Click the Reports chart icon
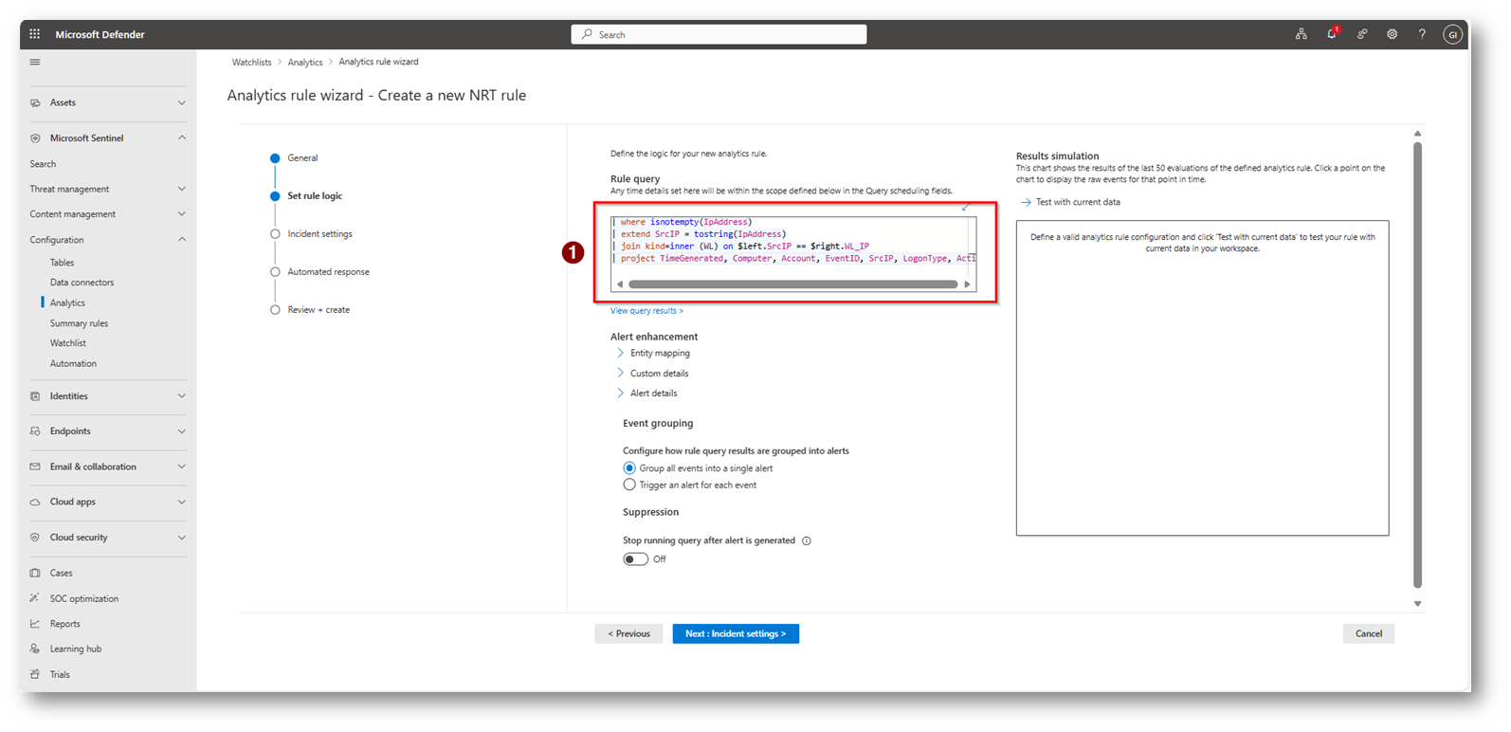Viewport: 1511px width, 732px height. click(35, 624)
